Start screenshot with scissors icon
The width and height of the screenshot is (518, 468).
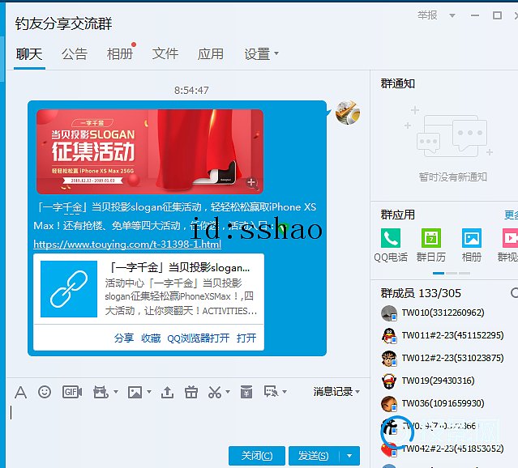point(215,392)
